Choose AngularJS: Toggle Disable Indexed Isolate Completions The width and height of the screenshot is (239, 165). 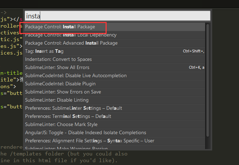[x=115, y=132]
